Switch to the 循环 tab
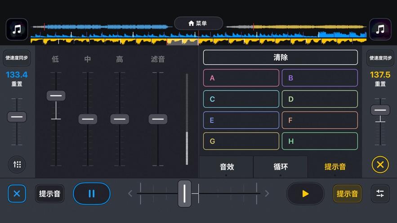This screenshot has width=397, height=223. point(281,167)
